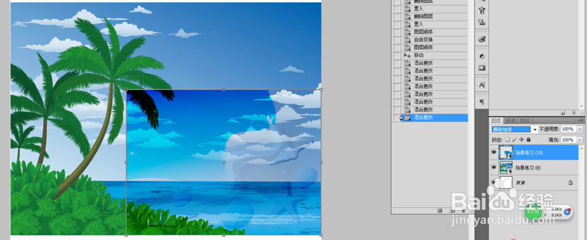
Task: Create new document from current history state
Action: (x=440, y=211)
